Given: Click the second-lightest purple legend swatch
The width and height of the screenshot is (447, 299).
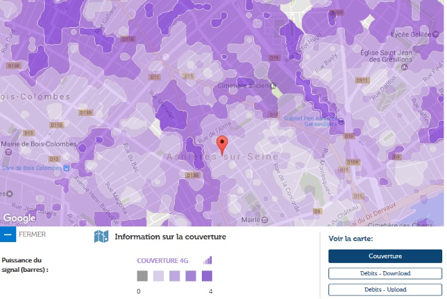Looking at the screenshot, I should point(175,276).
